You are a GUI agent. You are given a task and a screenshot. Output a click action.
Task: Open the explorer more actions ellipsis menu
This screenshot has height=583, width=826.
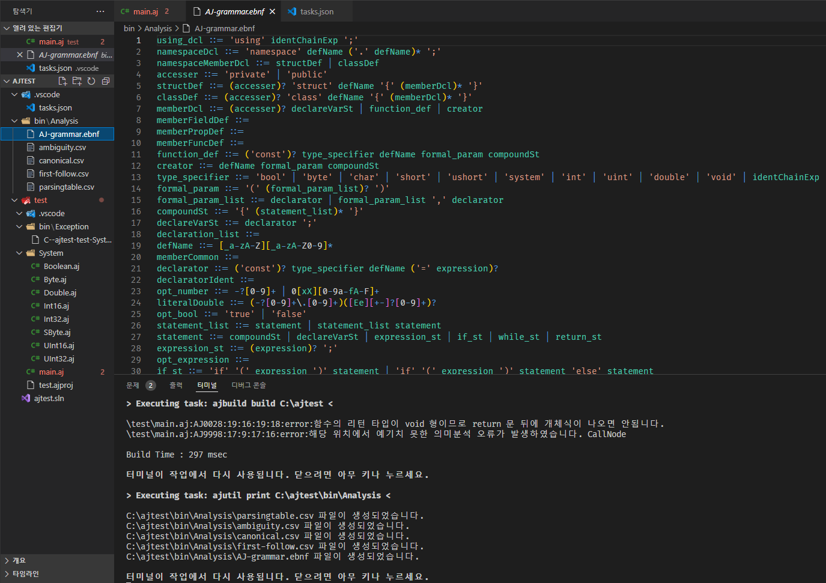[100, 11]
